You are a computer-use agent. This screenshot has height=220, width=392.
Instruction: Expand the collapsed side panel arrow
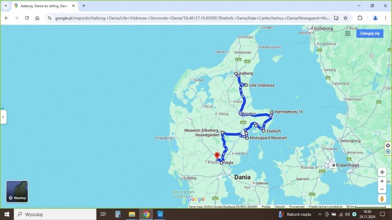click(3, 117)
